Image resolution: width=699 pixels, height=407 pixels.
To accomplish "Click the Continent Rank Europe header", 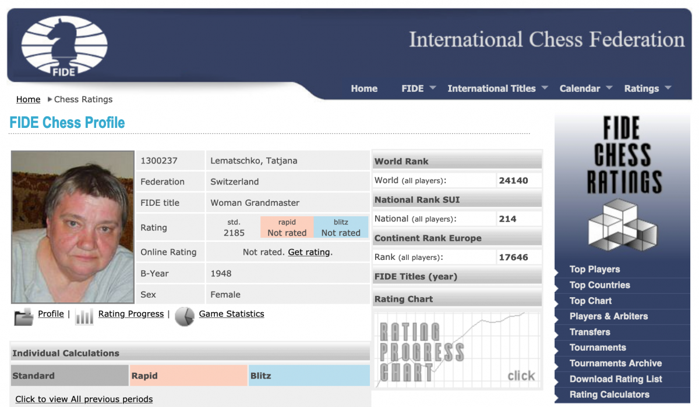I will pyautogui.click(x=457, y=238).
